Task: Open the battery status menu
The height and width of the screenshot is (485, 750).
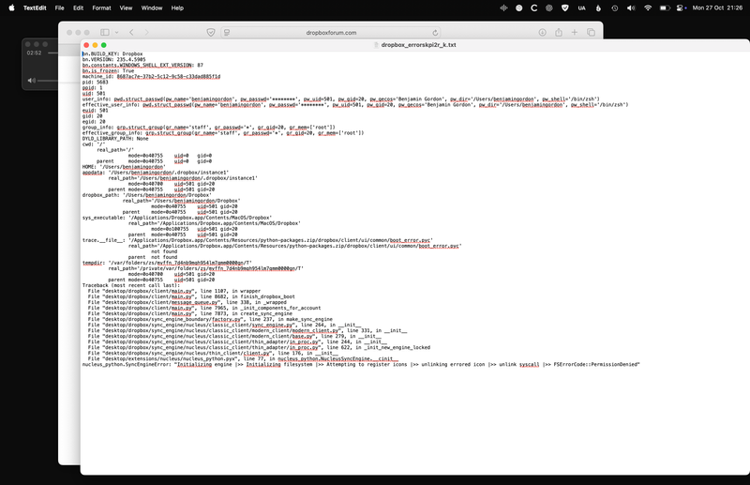Action: [665, 8]
